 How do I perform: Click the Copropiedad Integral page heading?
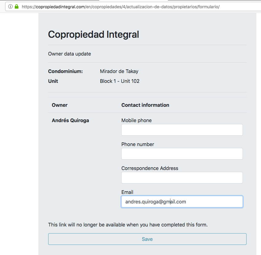tap(94, 34)
